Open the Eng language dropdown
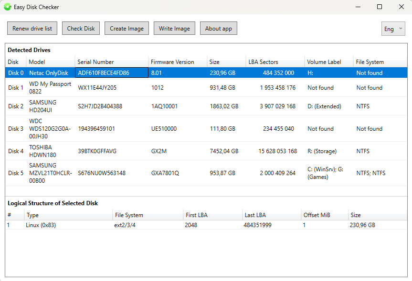This screenshot has height=281, width=412. pos(392,29)
